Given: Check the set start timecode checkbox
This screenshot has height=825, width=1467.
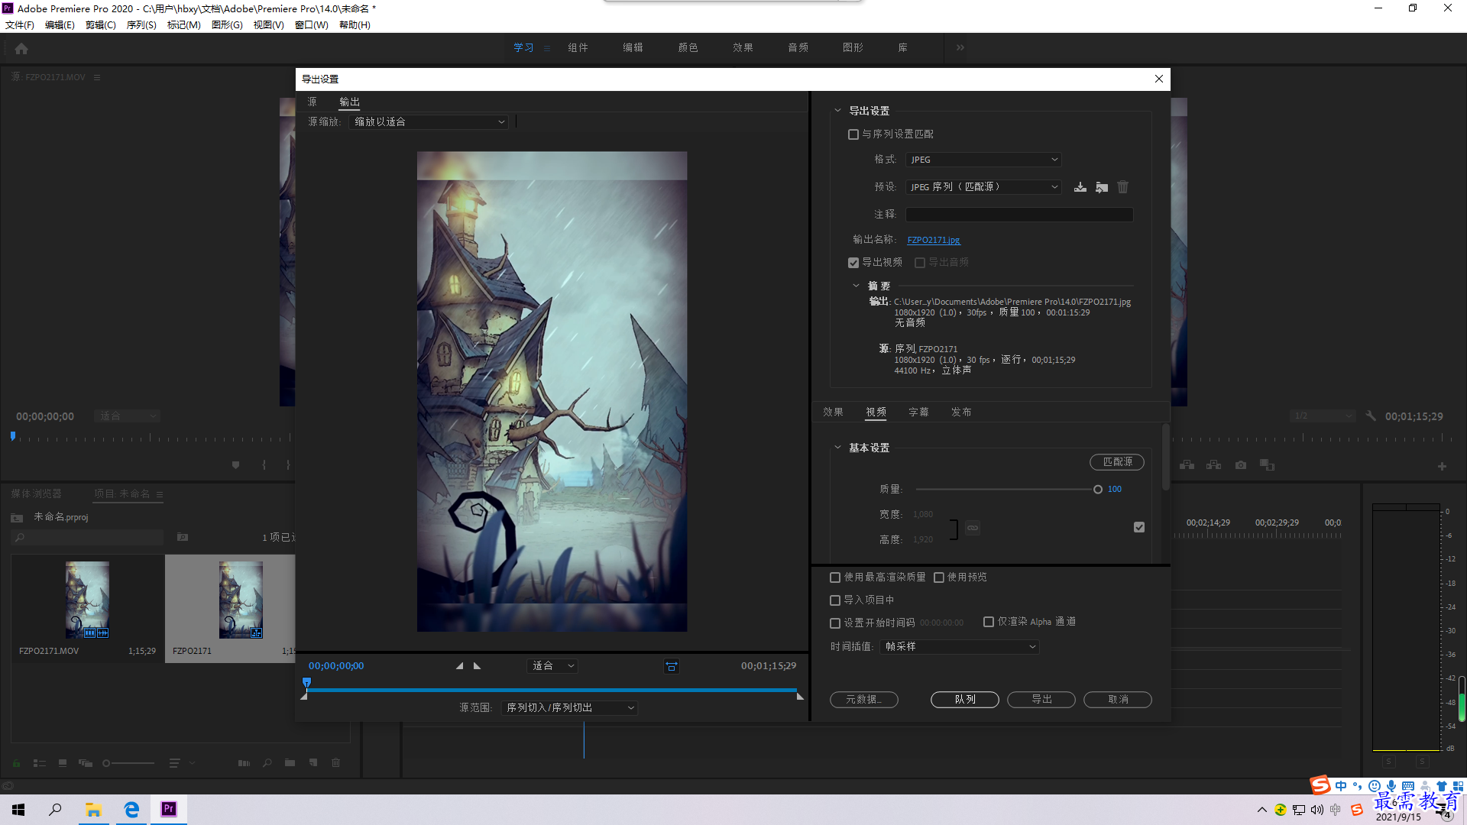Looking at the screenshot, I should 835,623.
